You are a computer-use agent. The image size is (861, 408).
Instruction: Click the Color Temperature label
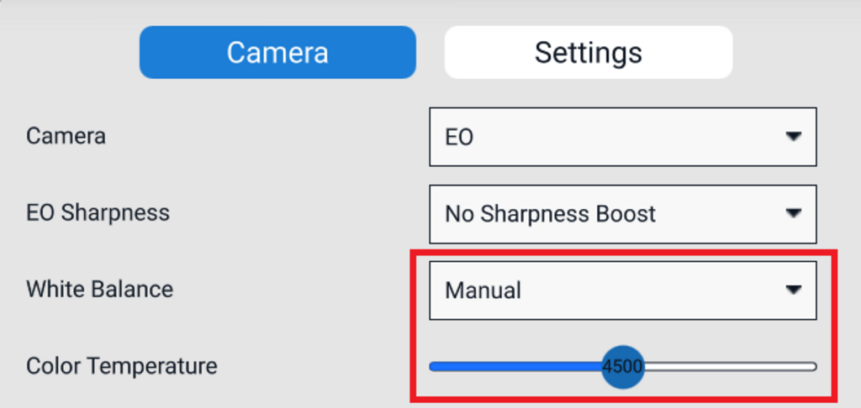pos(121,366)
